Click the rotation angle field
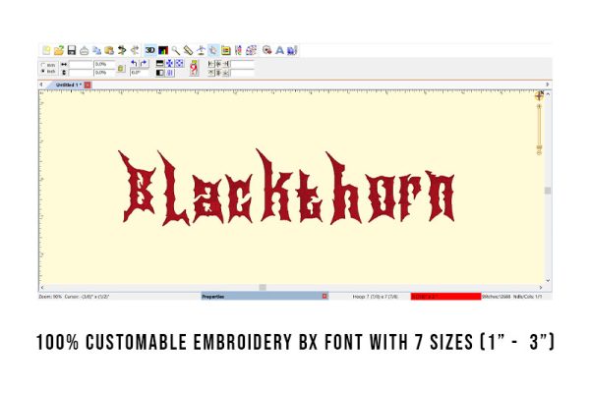This screenshot has height=393, width=590. click(140, 72)
